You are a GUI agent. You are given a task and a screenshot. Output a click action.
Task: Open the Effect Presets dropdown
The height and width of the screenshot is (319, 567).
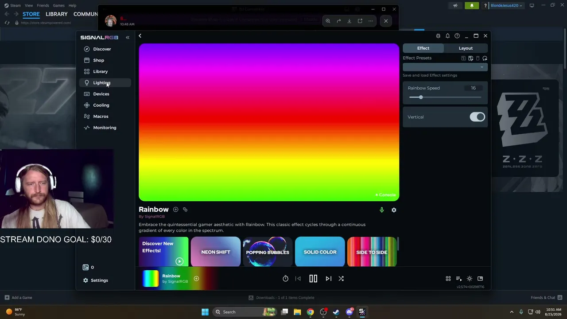(445, 67)
